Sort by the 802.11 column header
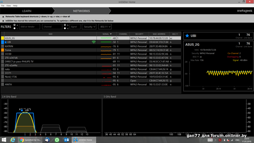The height and width of the screenshot is (143, 254). point(175,34)
